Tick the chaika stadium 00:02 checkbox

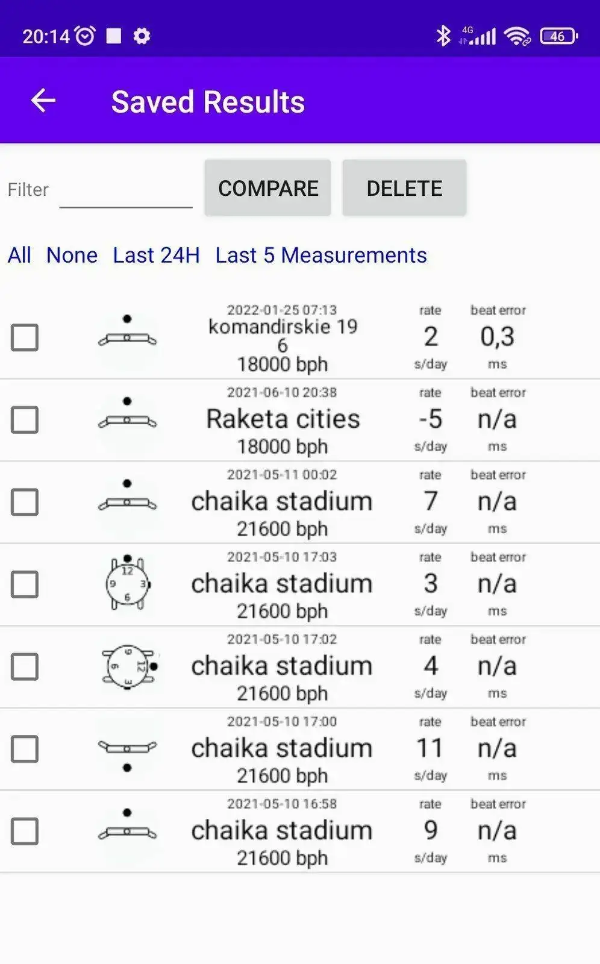point(25,502)
